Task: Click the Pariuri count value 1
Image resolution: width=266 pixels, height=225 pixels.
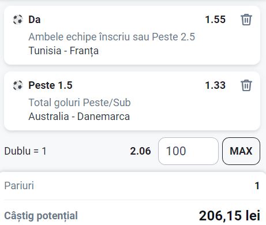Action: 257,186
